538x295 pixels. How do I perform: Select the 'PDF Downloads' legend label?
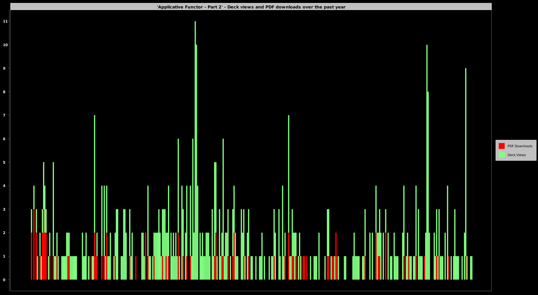pos(520,146)
